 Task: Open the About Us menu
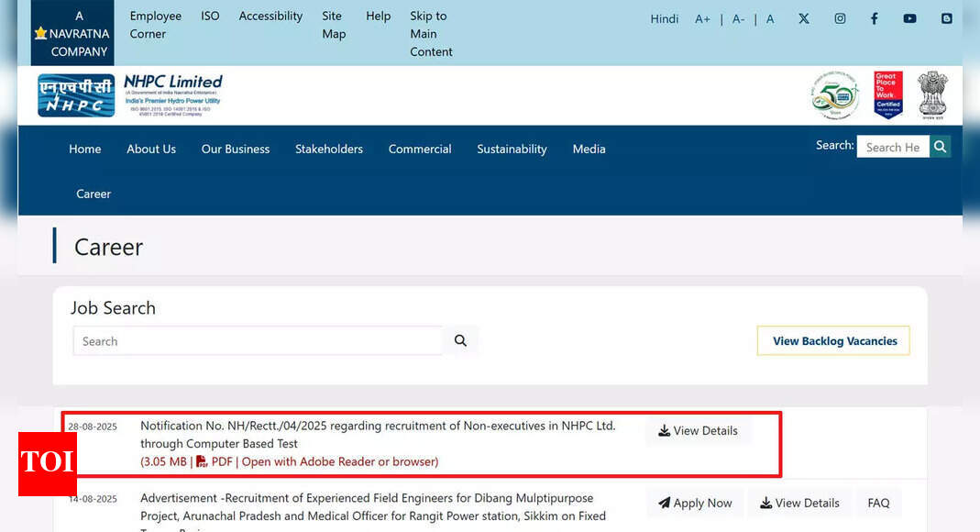pyautogui.click(x=151, y=149)
